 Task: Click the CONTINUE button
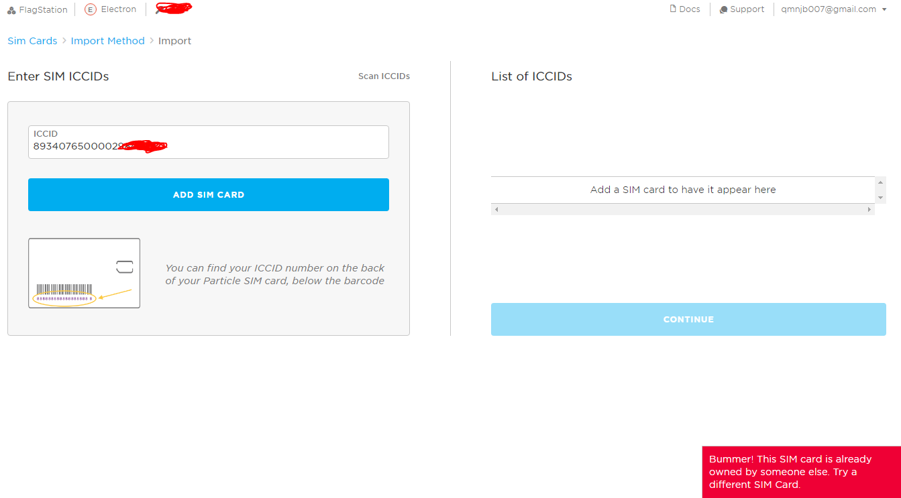[688, 319]
